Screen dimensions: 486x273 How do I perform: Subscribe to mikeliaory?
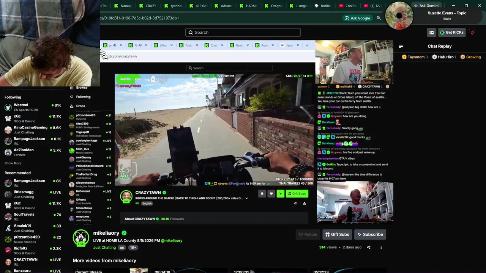[370, 235]
